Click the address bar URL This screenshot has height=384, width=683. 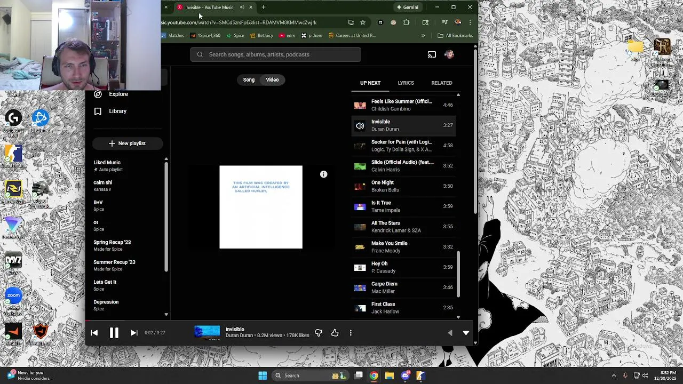(239, 22)
